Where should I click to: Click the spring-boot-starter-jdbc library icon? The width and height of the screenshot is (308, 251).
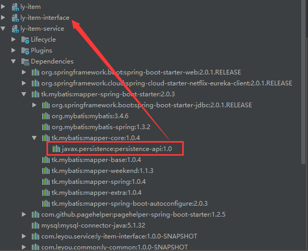tap(46, 105)
